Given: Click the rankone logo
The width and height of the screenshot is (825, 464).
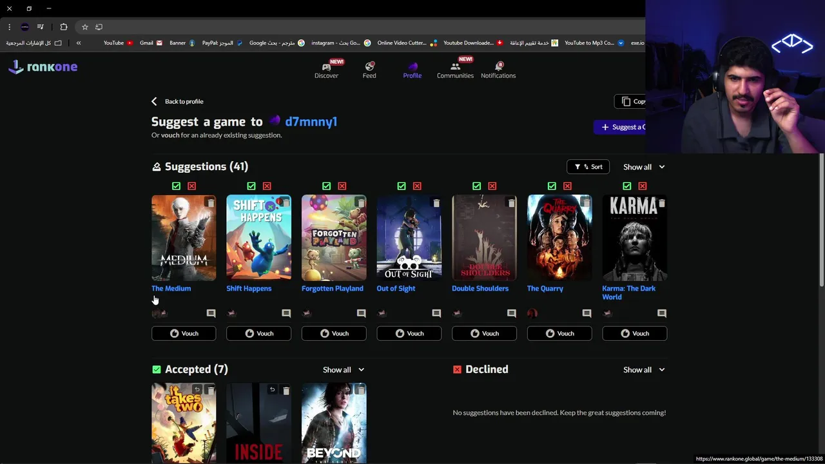Looking at the screenshot, I should 43,66.
